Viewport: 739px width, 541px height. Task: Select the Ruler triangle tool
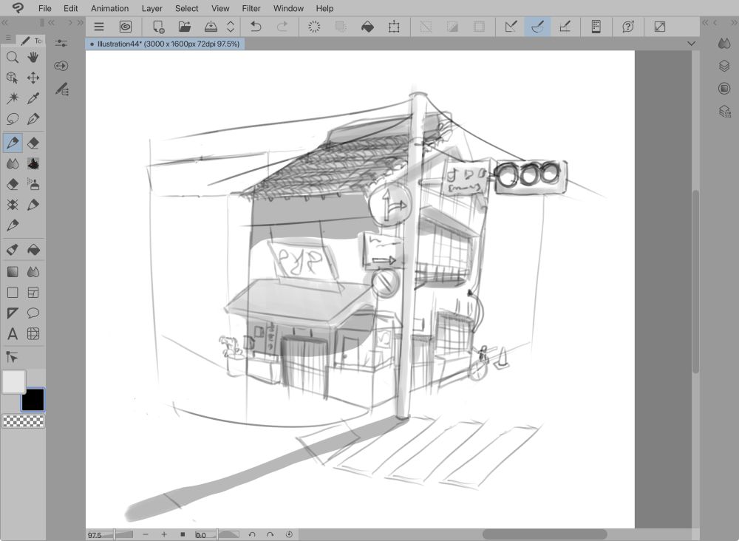pyautogui.click(x=13, y=313)
